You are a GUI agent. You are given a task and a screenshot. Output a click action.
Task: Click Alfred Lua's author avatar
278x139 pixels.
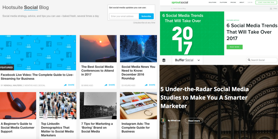pos(163,121)
